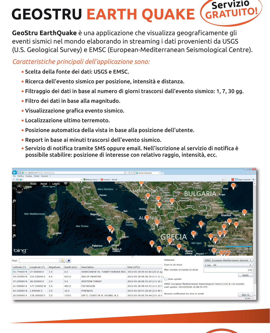
Task: Select the earthquake marker near Izmit
Action: (244, 212)
